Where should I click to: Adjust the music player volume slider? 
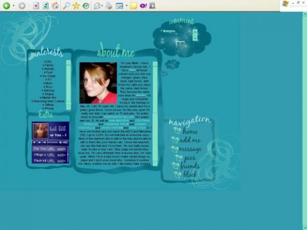tap(64, 142)
